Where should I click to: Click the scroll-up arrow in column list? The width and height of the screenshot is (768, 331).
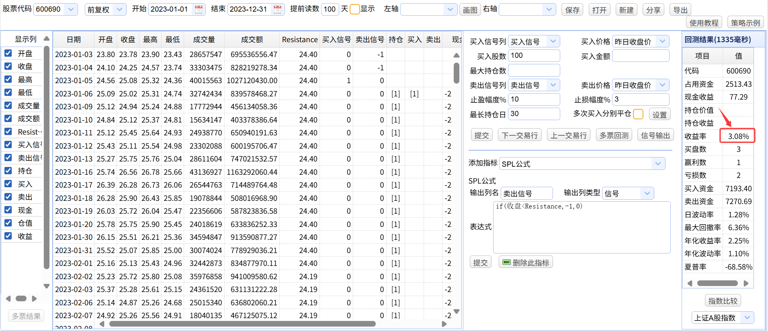[47, 39]
